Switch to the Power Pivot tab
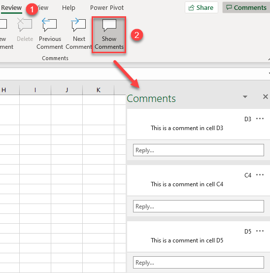The width and height of the screenshot is (270, 273). click(x=107, y=8)
